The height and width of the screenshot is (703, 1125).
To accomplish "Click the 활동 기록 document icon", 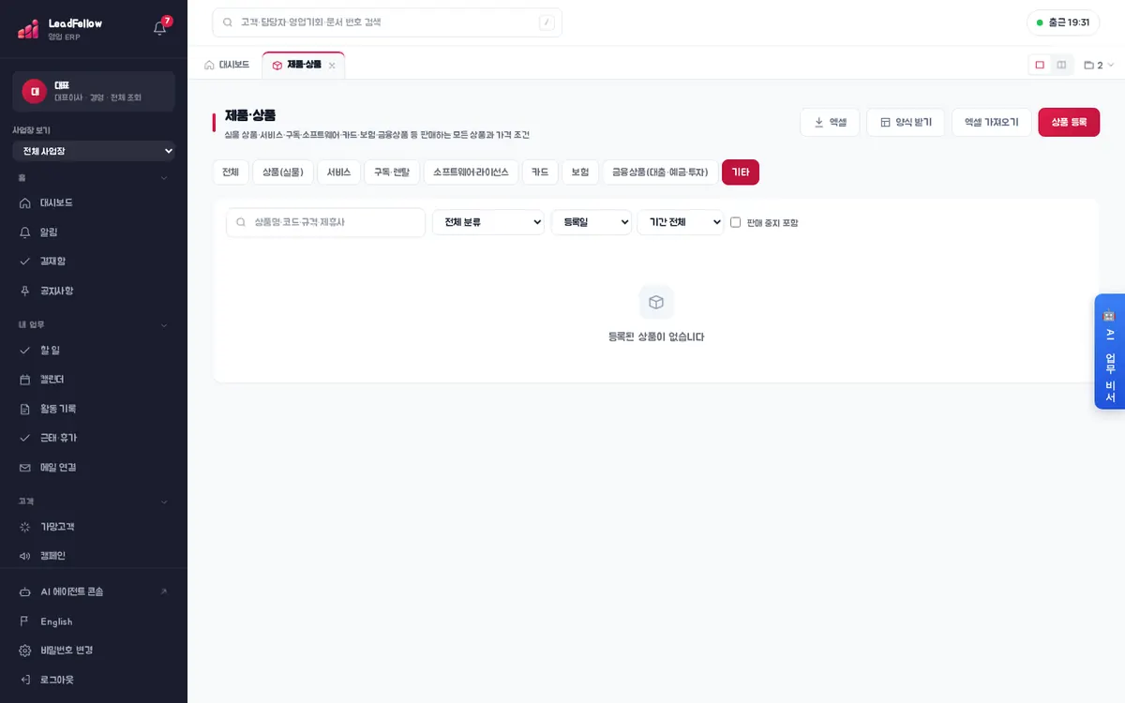I will [25, 409].
